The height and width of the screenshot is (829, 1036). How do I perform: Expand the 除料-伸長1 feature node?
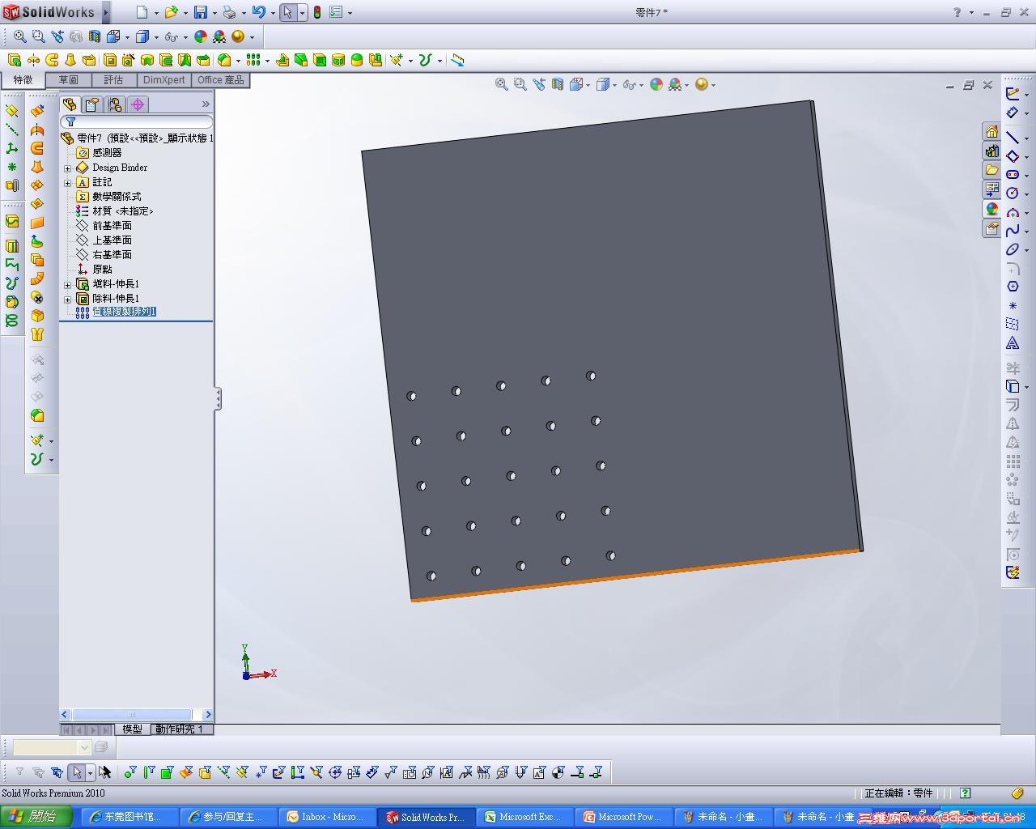[x=68, y=300]
